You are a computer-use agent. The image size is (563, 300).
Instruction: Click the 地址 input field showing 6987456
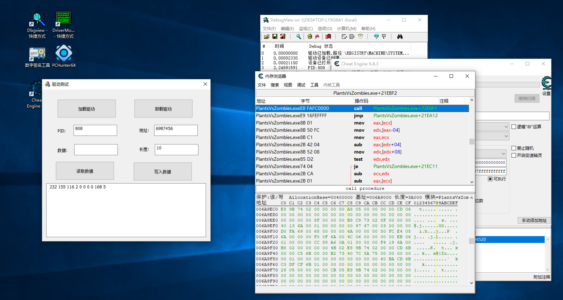176,130
